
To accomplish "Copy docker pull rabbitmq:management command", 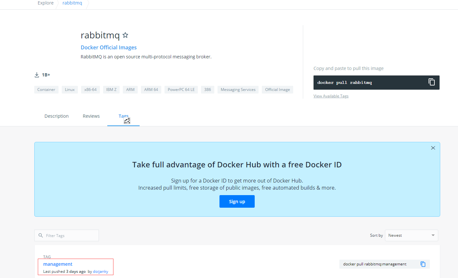I will point(423,264).
